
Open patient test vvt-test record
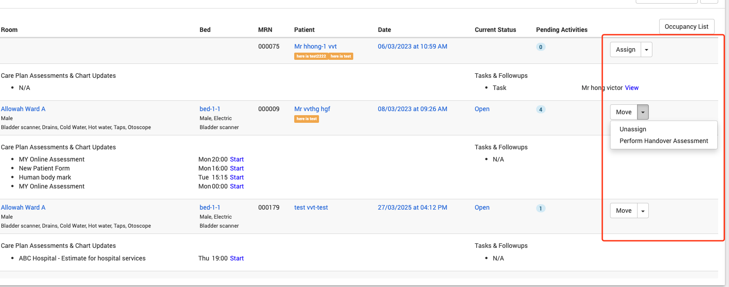[311, 207]
